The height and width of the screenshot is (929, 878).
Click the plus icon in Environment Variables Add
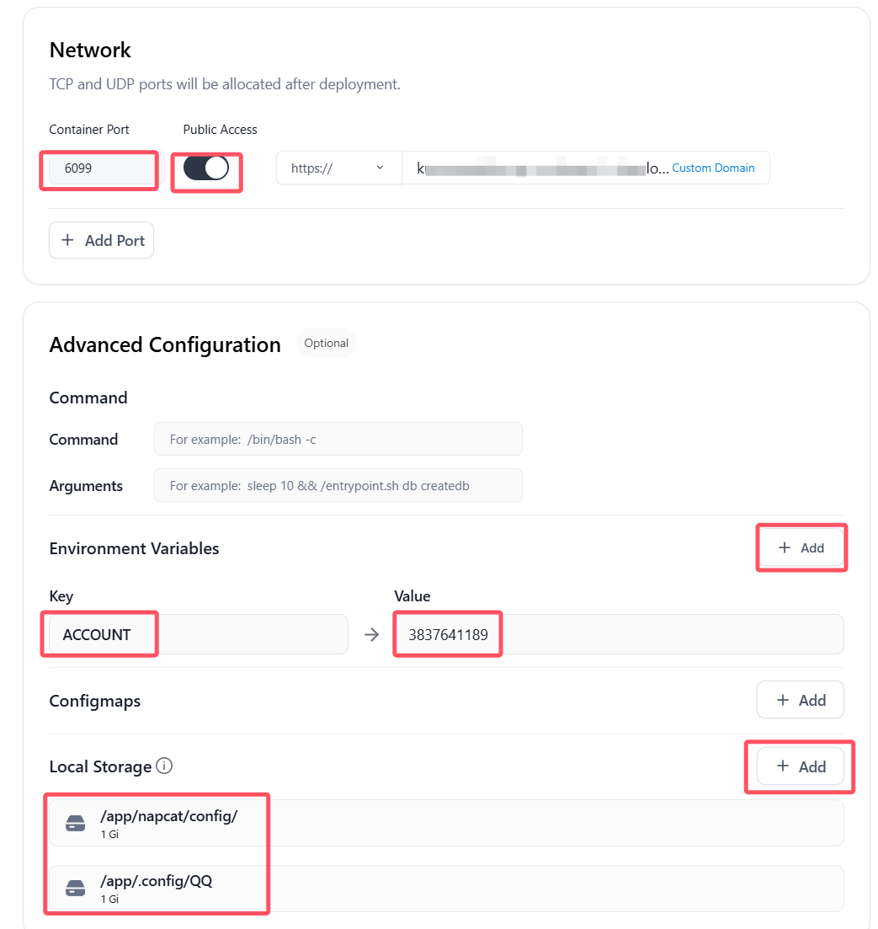click(785, 547)
